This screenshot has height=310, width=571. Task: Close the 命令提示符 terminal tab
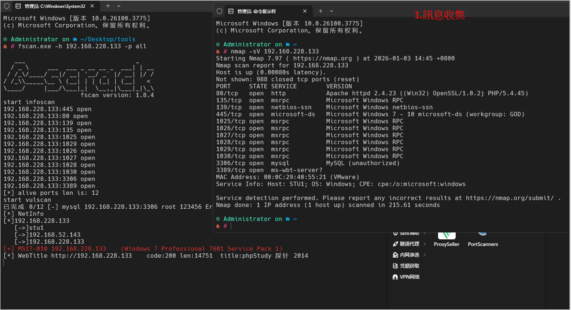[x=305, y=11]
